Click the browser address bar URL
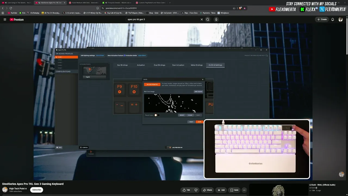Image resolution: width=348 pixels, height=196 pixels. pos(121,8)
